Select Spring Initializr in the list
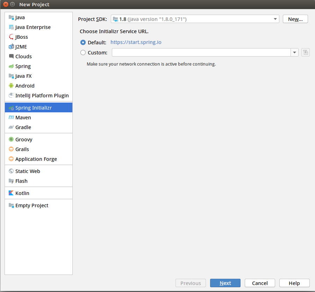 coord(38,107)
